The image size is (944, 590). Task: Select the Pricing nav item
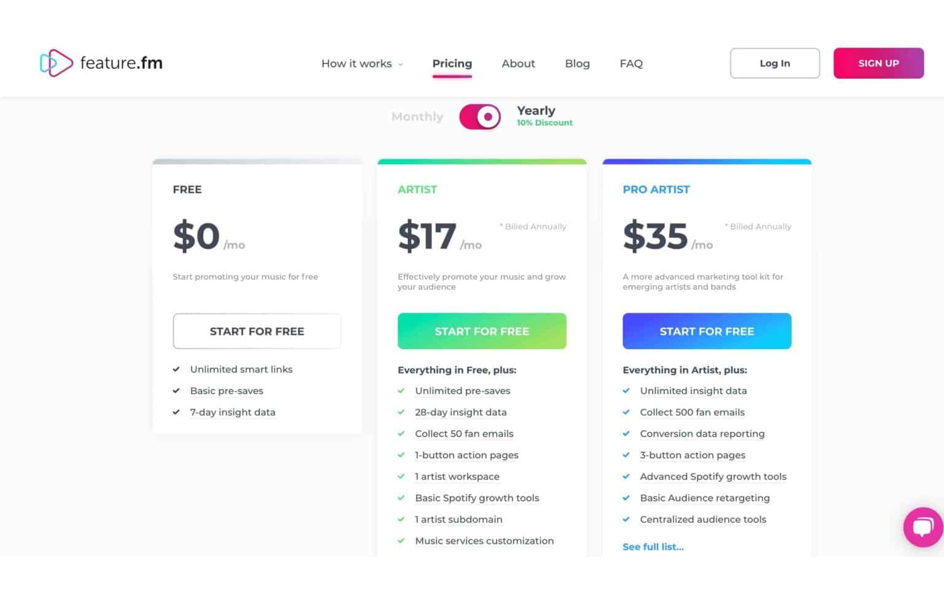(x=452, y=63)
